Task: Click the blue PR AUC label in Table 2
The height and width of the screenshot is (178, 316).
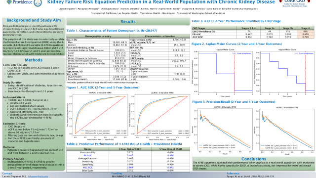Action: (88, 155)
